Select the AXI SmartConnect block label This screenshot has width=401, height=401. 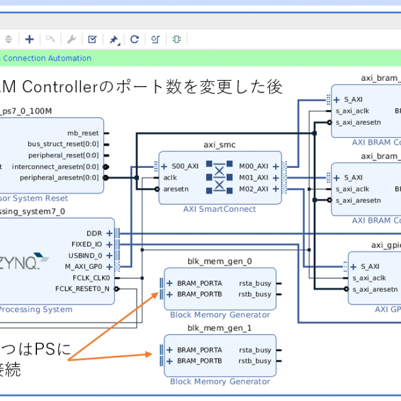pos(219,209)
